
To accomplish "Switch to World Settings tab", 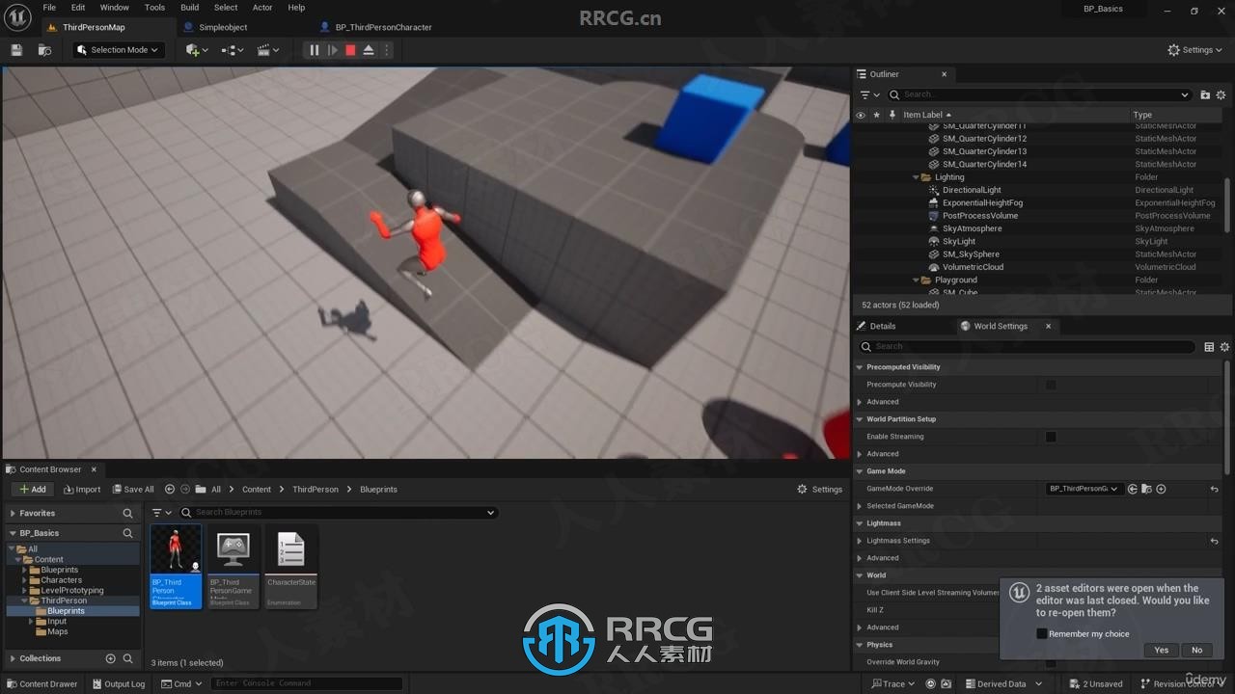I will coord(1001,326).
